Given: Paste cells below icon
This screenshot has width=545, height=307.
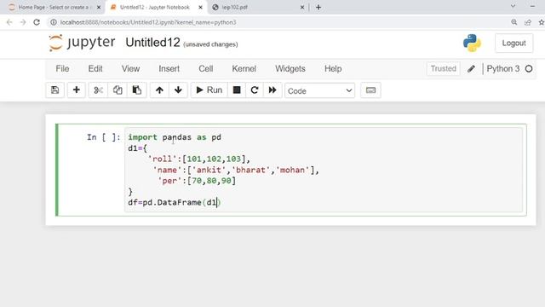Looking at the screenshot, I should point(137,90).
